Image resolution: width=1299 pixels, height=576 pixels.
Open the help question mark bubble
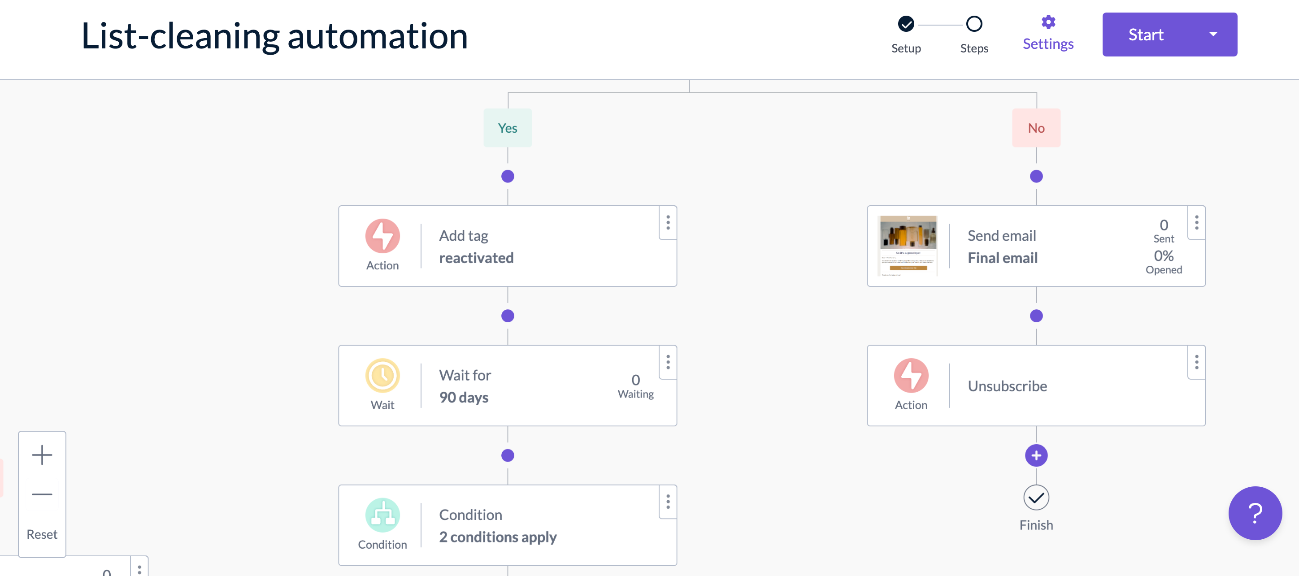(x=1255, y=513)
